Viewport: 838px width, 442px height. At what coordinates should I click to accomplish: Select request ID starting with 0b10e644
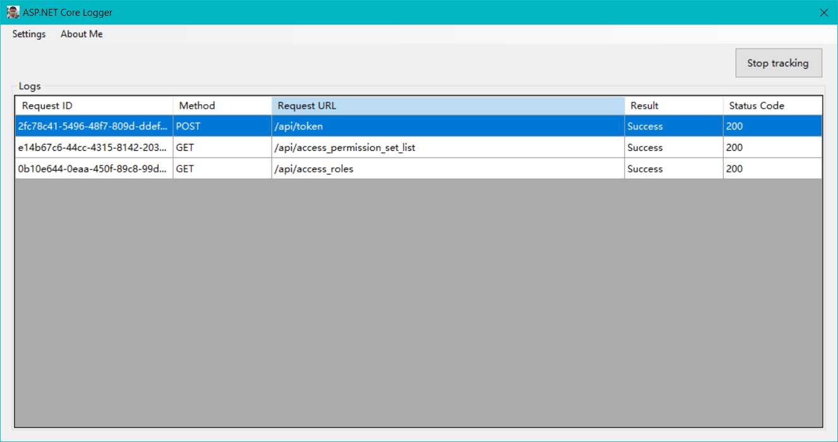coord(94,169)
